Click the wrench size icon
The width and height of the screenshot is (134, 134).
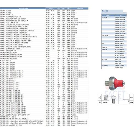[100, 98]
